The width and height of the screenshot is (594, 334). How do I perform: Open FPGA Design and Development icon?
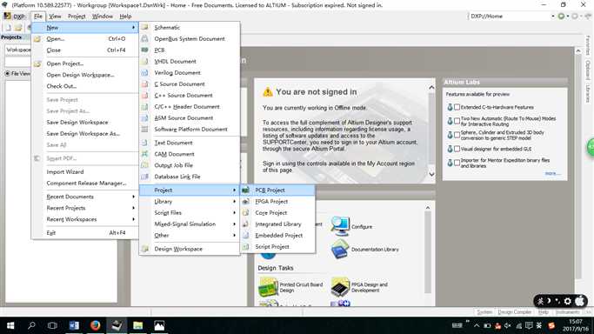pos(340,287)
